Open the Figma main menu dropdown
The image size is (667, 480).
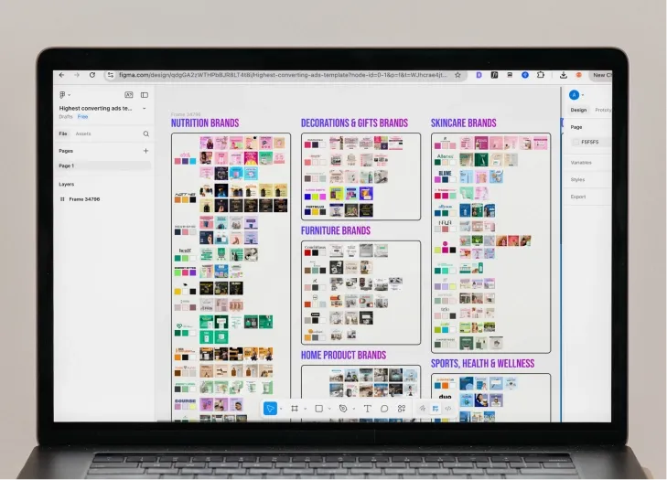click(x=64, y=95)
